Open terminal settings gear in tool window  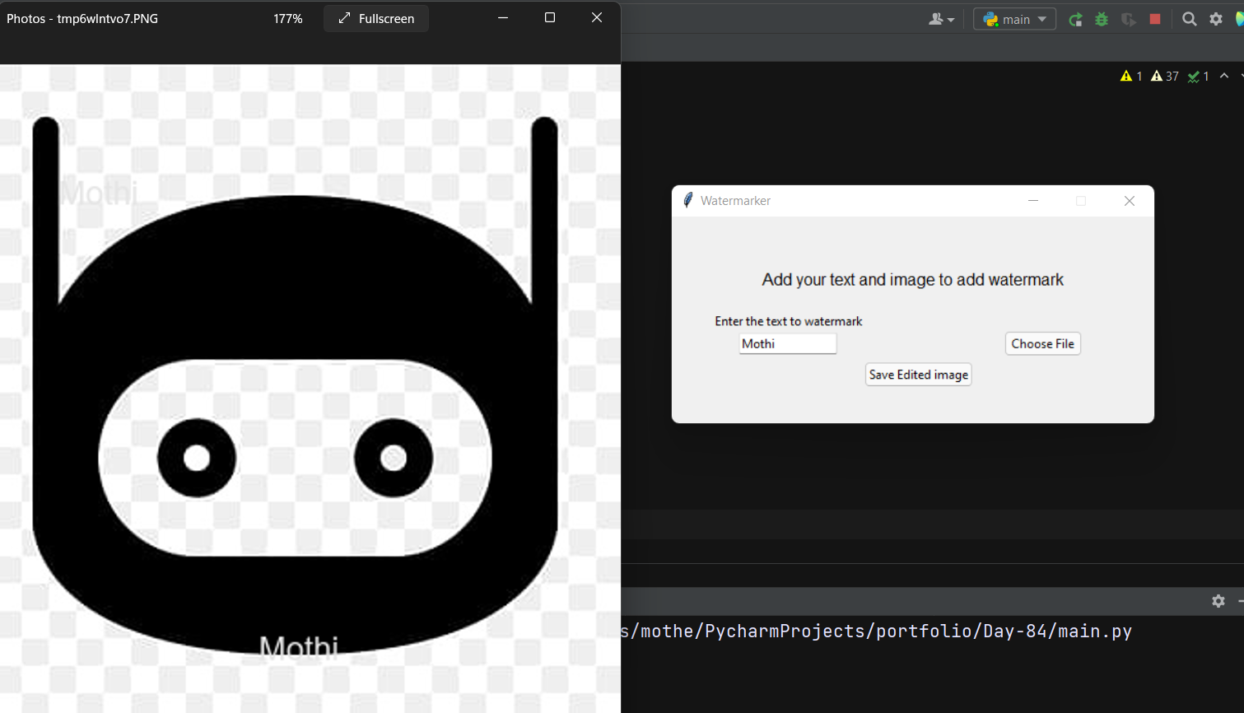coord(1218,601)
